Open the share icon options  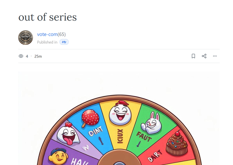pyautogui.click(x=204, y=56)
